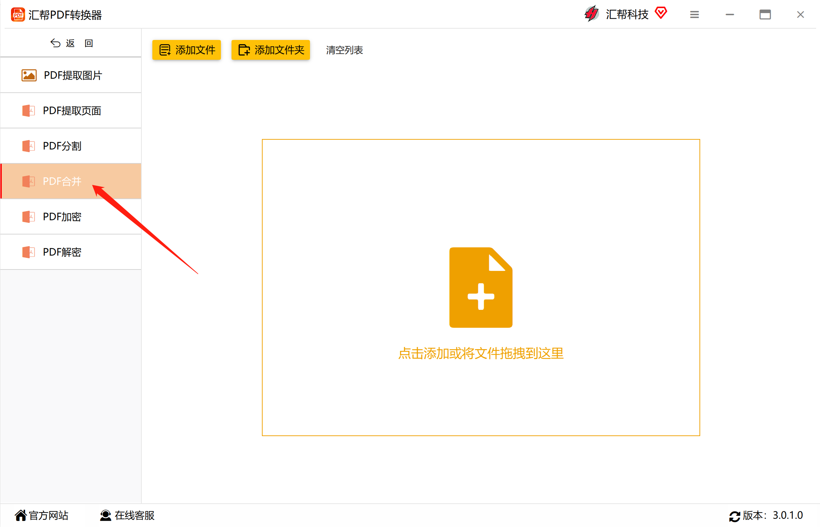This screenshot has height=527, width=820.
Task: Click the 汇帮科技 lightning logo
Action: (x=591, y=13)
